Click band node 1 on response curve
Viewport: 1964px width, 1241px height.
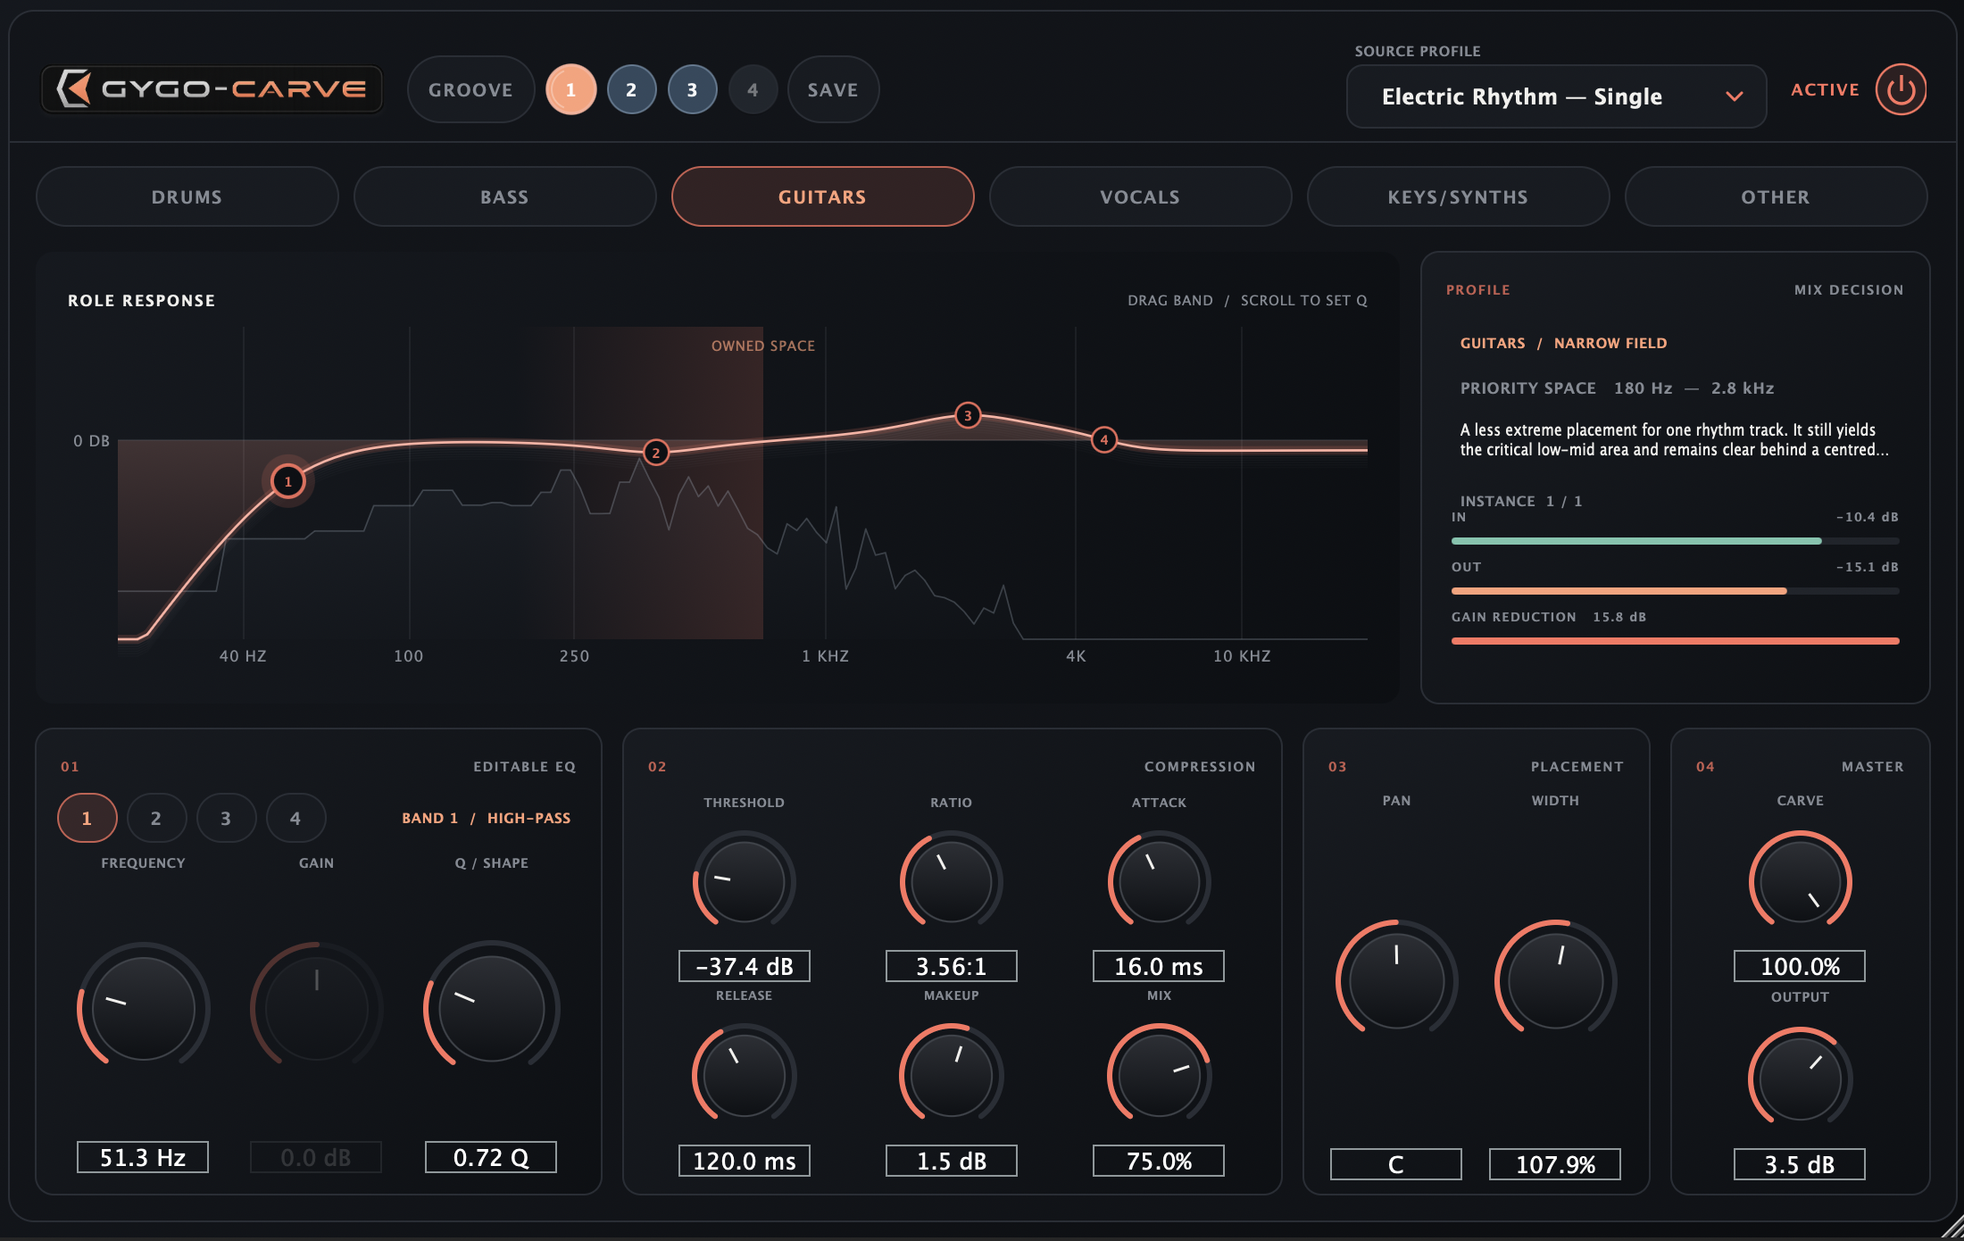(x=287, y=481)
